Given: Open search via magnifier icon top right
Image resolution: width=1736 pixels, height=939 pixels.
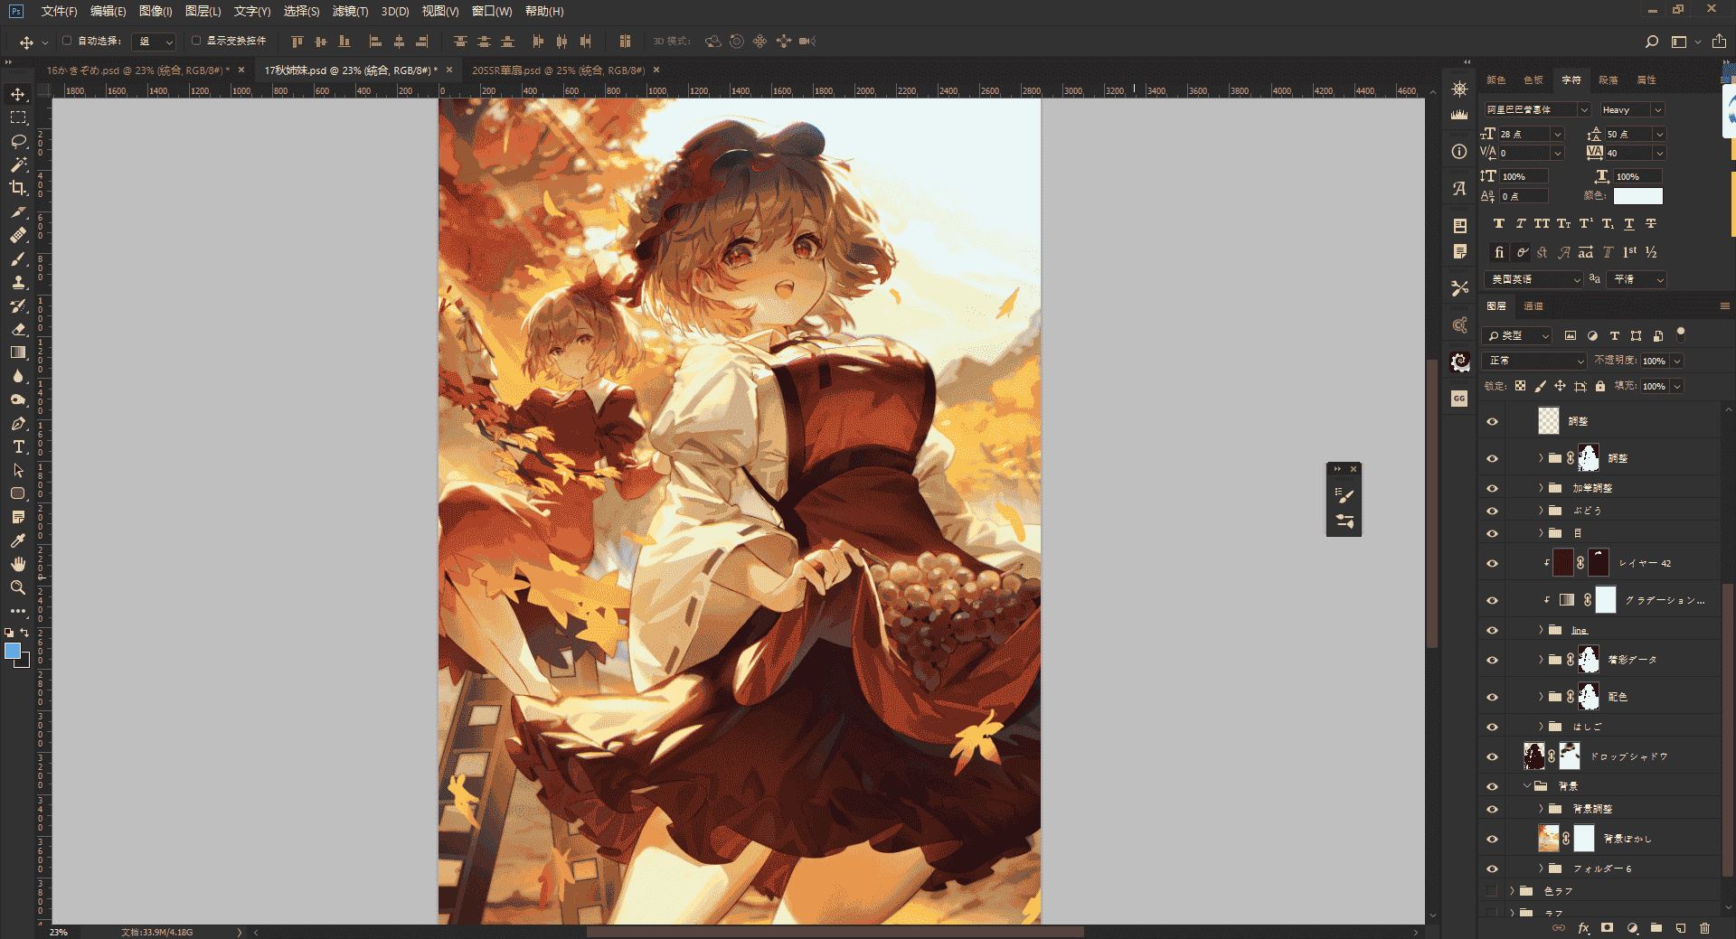Looking at the screenshot, I should point(1652,42).
